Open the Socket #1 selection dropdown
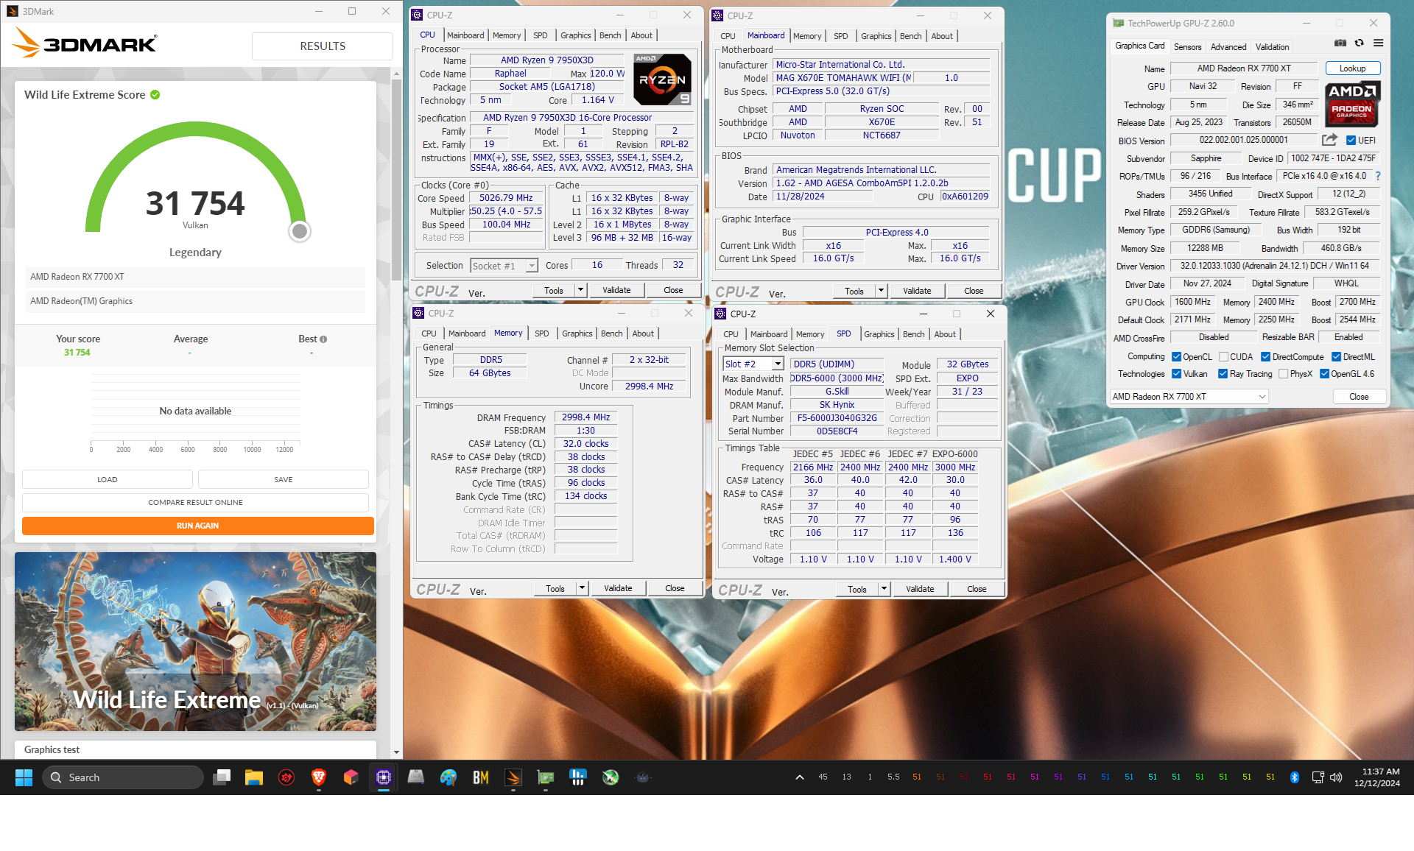The image size is (1414, 851). pos(504,266)
